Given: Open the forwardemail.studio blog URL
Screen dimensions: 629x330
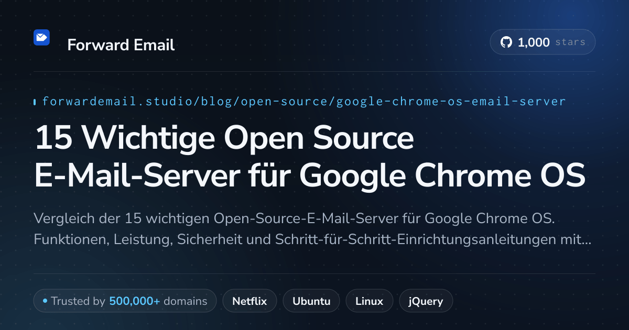Looking at the screenshot, I should click(x=304, y=102).
